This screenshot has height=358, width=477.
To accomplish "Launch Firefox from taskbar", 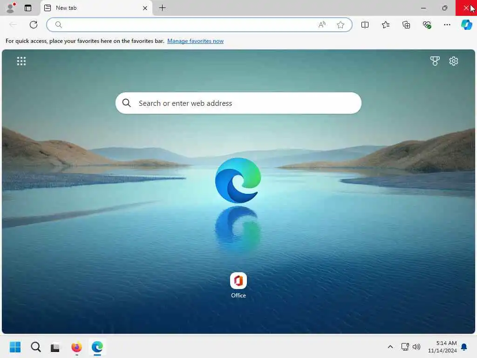I will coord(77,347).
